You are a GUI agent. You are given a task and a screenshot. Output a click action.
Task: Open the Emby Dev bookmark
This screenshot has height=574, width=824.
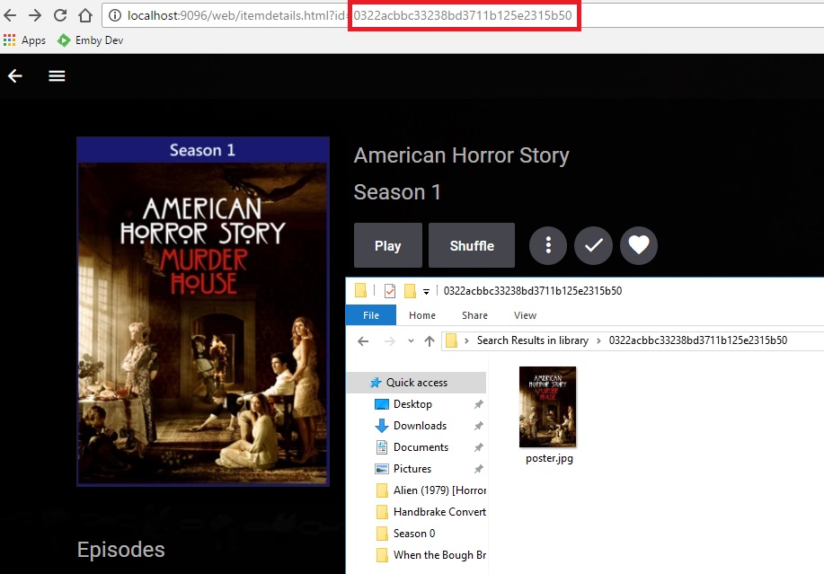(x=90, y=40)
